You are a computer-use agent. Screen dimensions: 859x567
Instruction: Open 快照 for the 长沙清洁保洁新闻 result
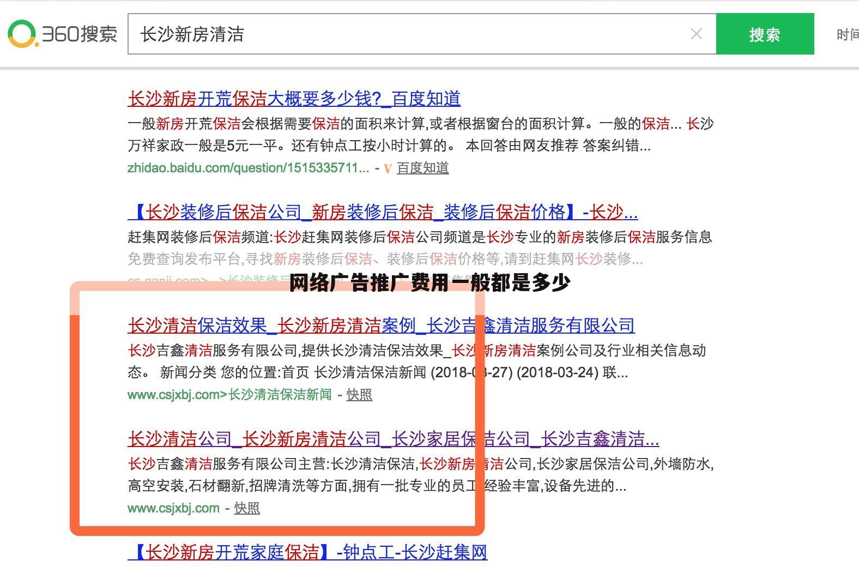pyautogui.click(x=359, y=395)
